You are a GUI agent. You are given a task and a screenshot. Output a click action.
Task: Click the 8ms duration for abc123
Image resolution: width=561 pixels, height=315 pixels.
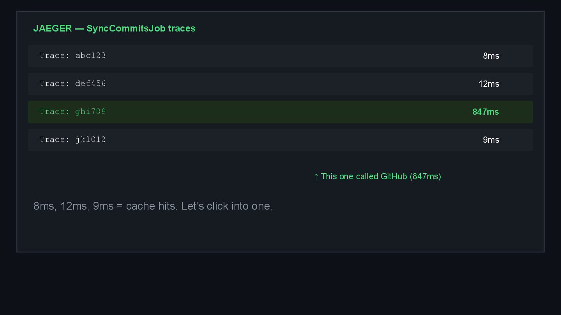(x=491, y=56)
